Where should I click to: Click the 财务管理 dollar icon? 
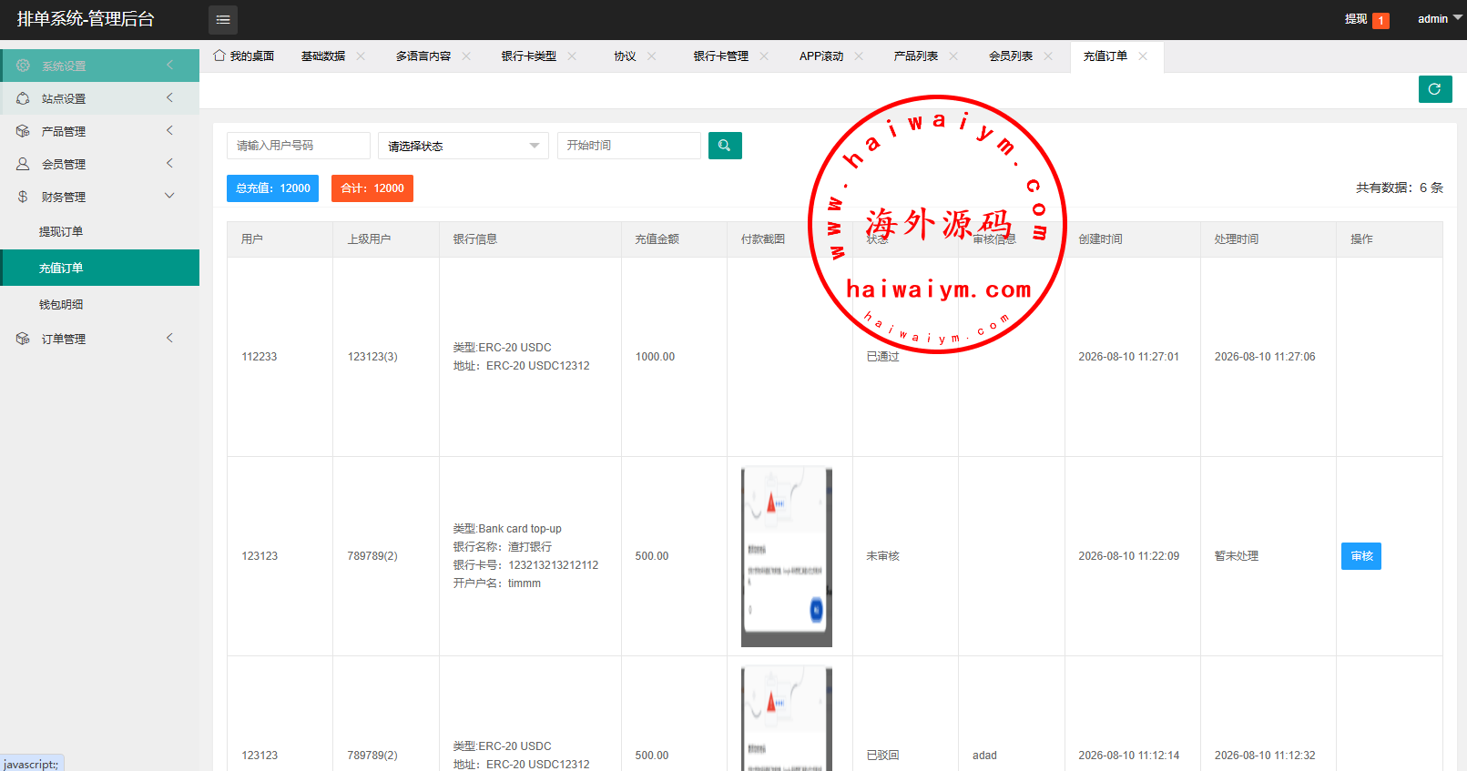coord(23,197)
